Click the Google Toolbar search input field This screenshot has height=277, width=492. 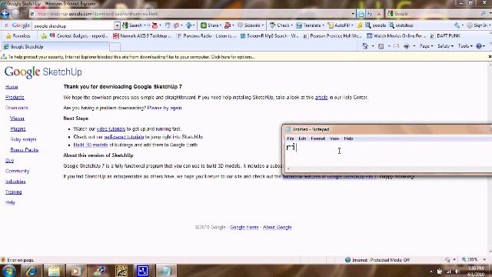pos(74,25)
